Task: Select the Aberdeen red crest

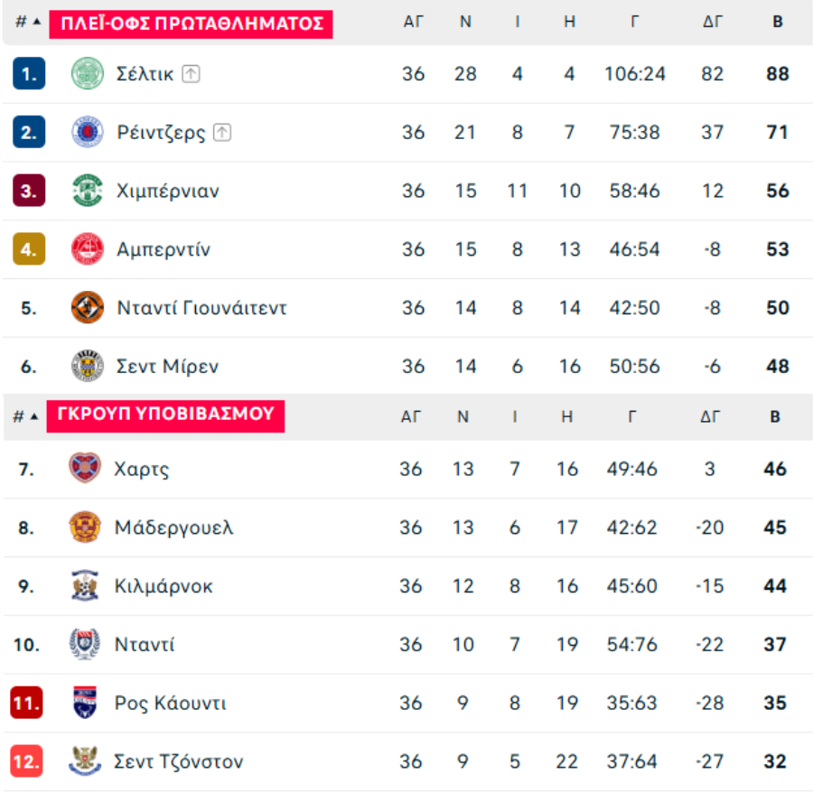Action: [87, 249]
